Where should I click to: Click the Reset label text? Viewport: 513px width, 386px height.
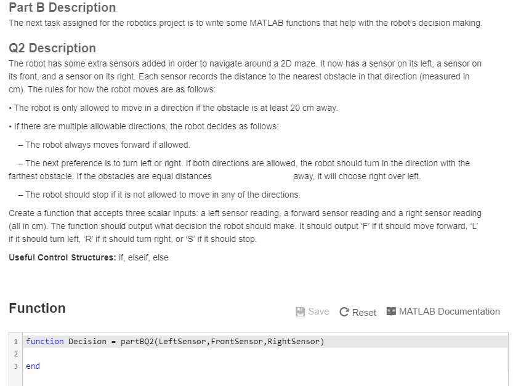click(364, 312)
